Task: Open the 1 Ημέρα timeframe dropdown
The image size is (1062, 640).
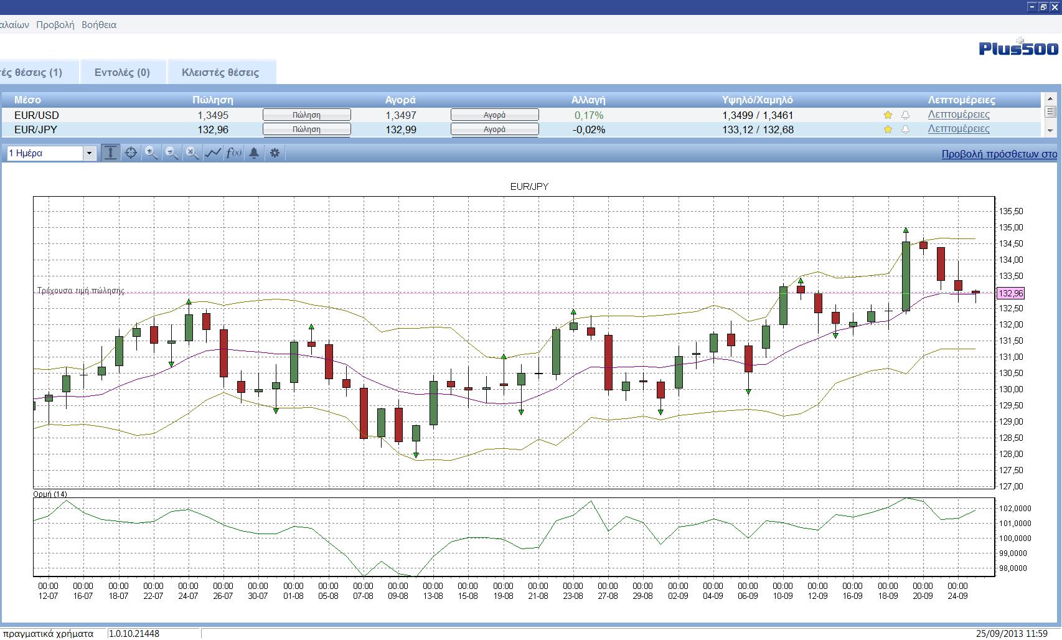Action: point(52,153)
